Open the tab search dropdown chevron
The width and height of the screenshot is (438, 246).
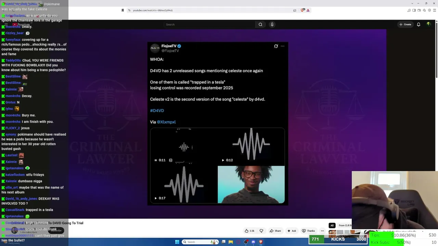coord(412,3)
